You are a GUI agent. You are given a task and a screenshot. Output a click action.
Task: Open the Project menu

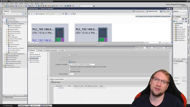tap(3, 4)
